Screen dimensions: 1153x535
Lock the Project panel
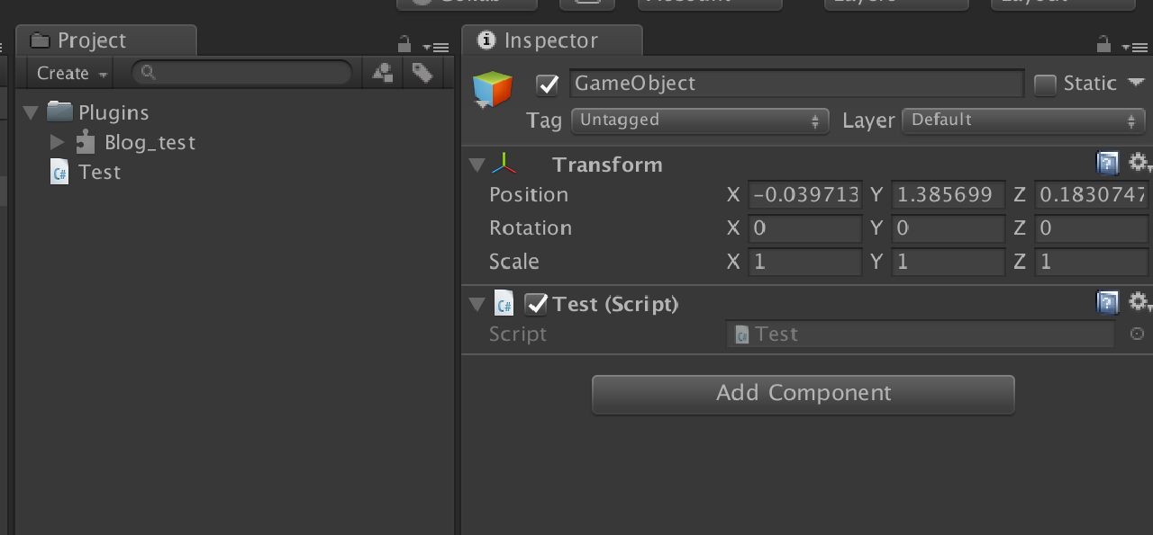pyautogui.click(x=404, y=44)
